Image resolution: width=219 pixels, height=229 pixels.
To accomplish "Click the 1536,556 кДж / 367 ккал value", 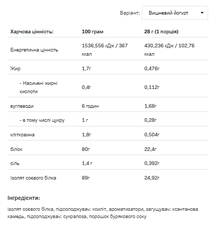I will (105, 50).
